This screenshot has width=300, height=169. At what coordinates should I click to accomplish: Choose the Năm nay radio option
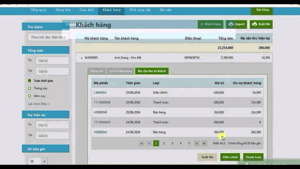coord(29,96)
